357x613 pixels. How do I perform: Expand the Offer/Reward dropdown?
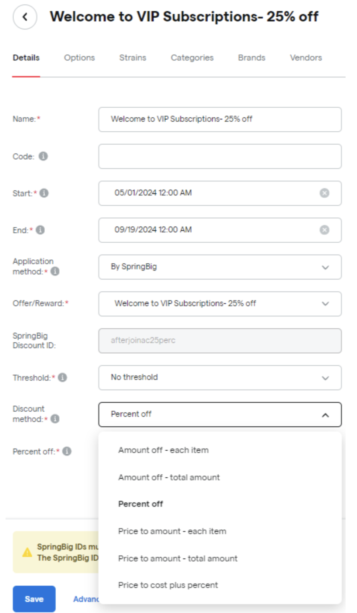coord(220,304)
